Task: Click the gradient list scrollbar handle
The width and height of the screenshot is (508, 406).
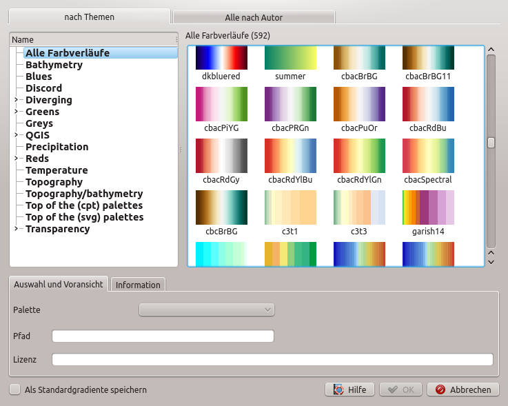Action: 491,143
